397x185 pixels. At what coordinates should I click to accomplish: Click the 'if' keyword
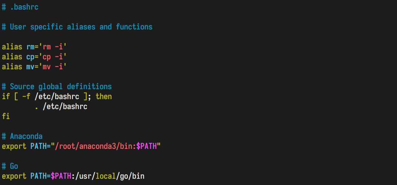click(x=6, y=97)
